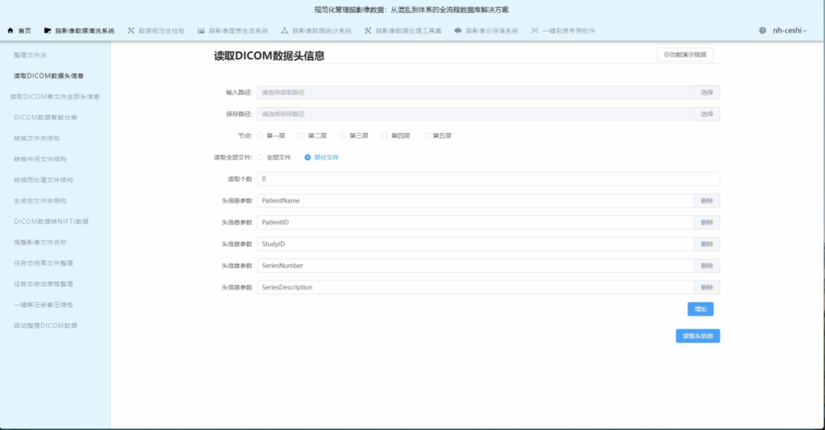The height and width of the screenshot is (430, 825).
Task: Delete the SeriesNumber parameter row
Action: (707, 266)
